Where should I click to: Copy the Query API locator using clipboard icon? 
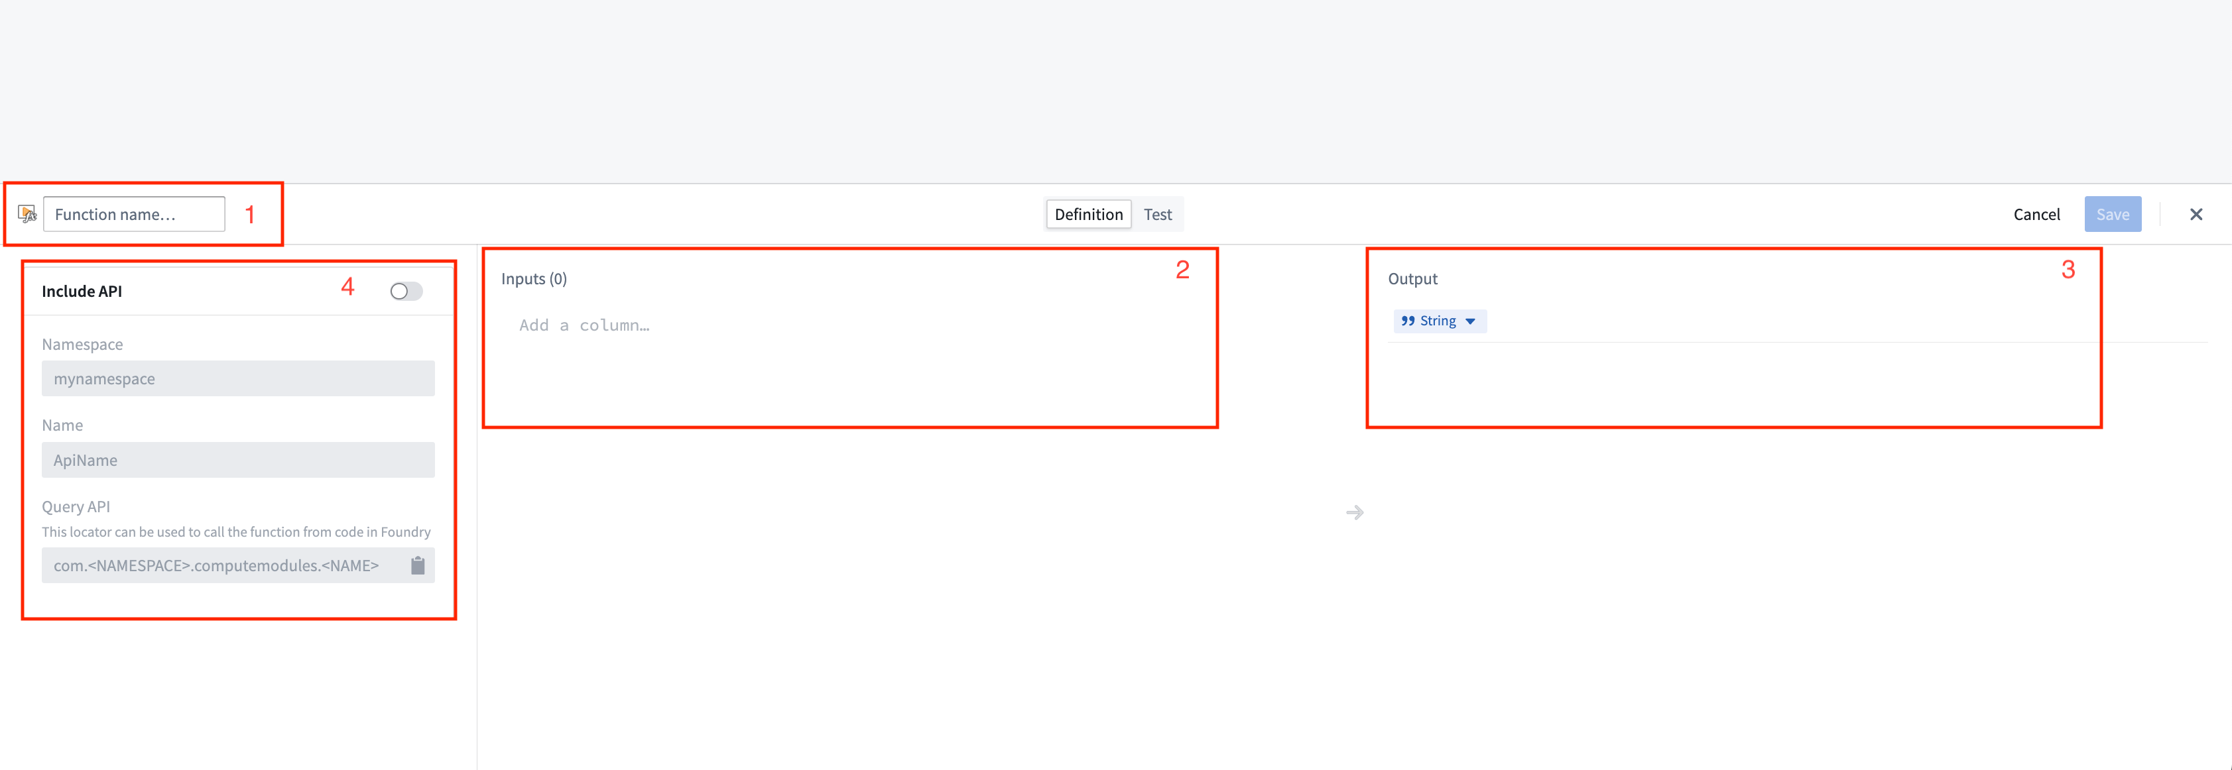pyautogui.click(x=418, y=566)
